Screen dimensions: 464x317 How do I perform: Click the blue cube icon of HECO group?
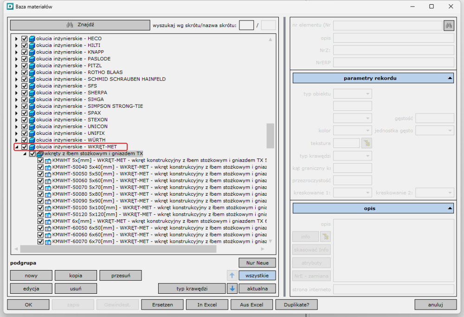32,39
